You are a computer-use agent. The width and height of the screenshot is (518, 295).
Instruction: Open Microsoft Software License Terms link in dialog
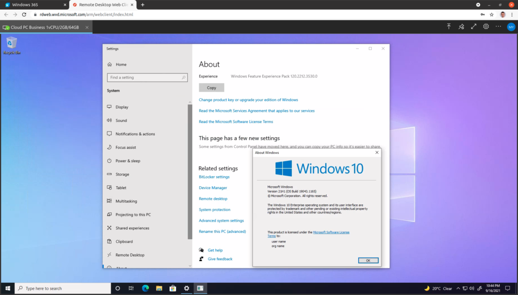(x=331, y=232)
